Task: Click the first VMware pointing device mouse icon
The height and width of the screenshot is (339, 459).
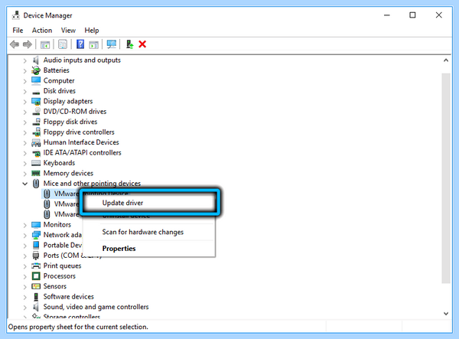Action: point(47,194)
